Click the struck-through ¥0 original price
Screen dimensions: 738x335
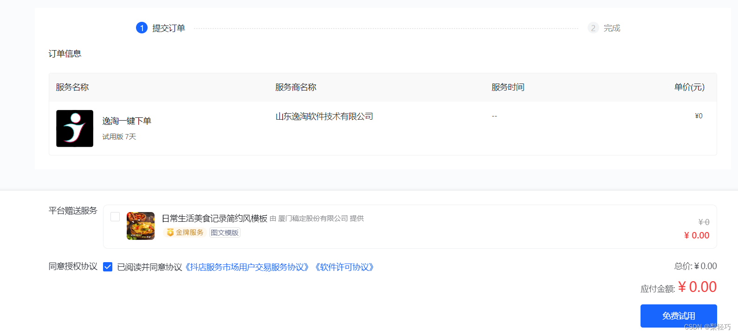[704, 222]
